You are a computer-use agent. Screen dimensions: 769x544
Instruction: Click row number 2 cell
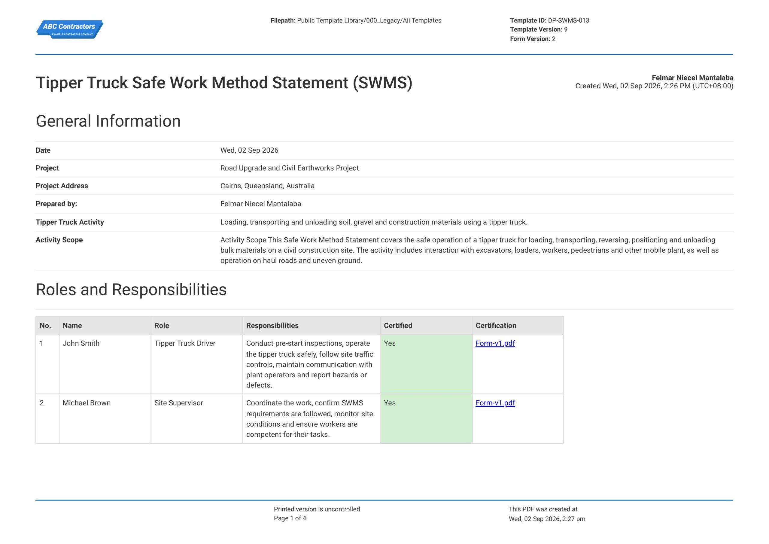[47, 419]
